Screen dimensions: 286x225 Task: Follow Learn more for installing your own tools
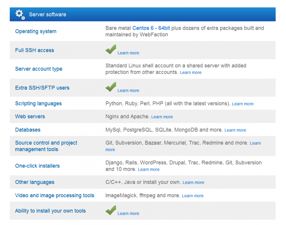click(128, 213)
